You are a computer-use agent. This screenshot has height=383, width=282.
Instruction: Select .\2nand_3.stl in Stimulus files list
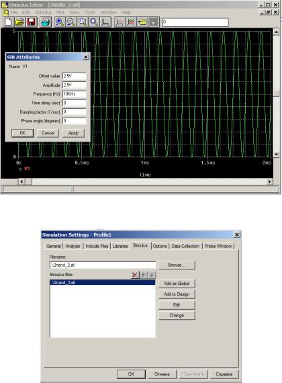(x=102, y=282)
